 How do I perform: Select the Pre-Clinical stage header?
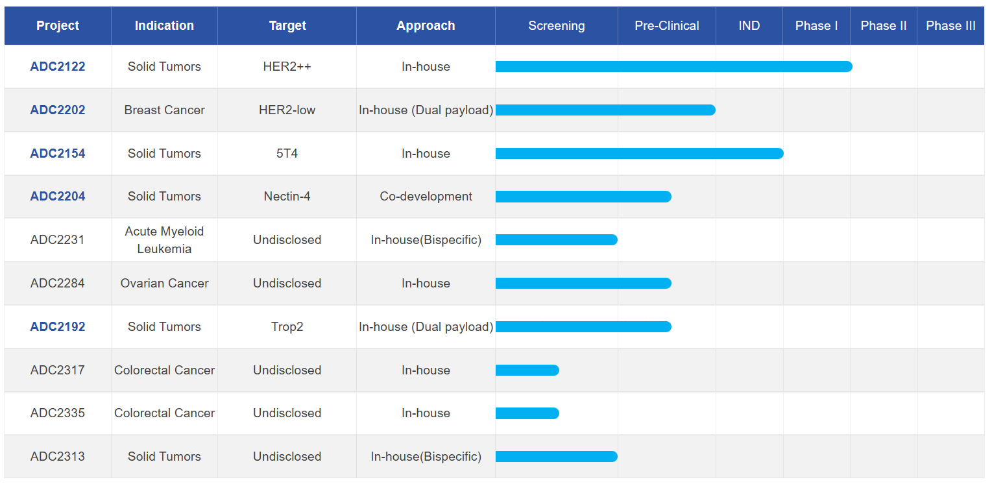pos(666,25)
